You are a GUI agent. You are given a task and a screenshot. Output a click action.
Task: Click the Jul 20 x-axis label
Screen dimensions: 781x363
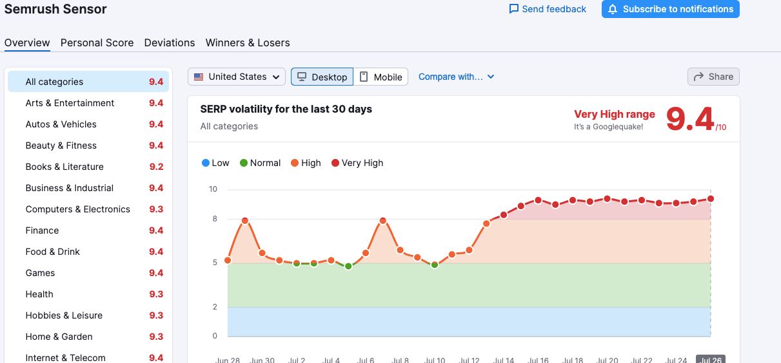click(607, 360)
